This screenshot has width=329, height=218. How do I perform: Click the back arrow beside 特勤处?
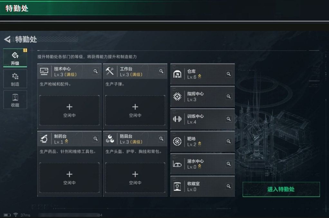(7, 39)
